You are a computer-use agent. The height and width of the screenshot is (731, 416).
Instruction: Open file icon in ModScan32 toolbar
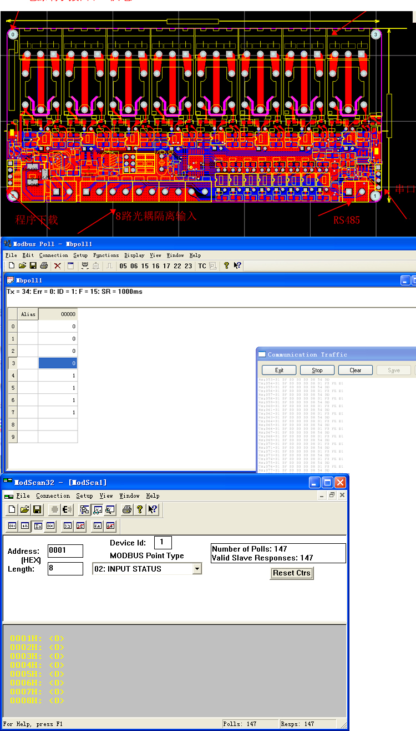[24, 509]
